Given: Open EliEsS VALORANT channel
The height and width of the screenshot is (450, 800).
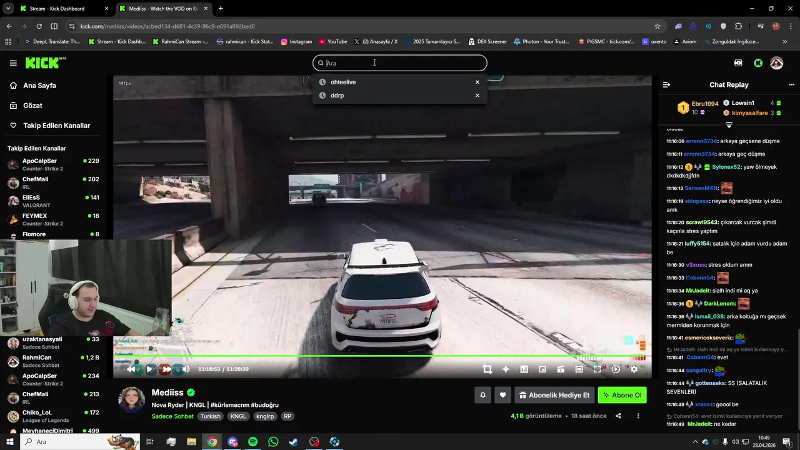Looking at the screenshot, I should click(x=53, y=201).
